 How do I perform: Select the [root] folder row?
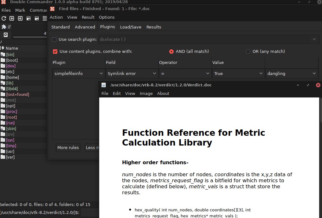coord(24,117)
